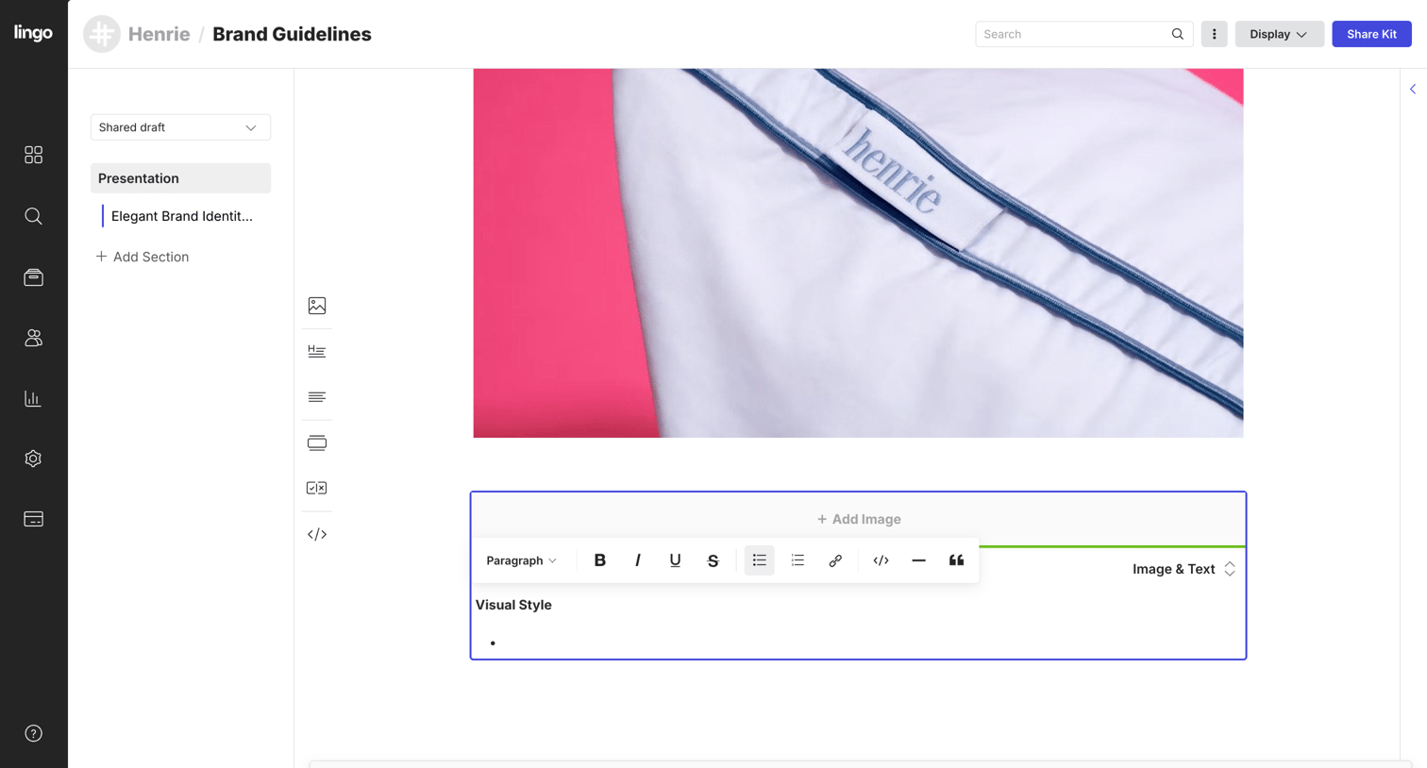This screenshot has height=768, width=1427.
Task: Click the magnifier icon in search field
Action: [1178, 34]
